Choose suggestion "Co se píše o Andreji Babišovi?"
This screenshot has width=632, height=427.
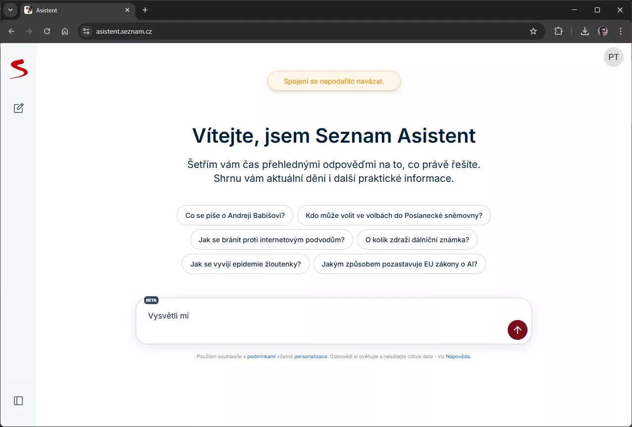(235, 215)
